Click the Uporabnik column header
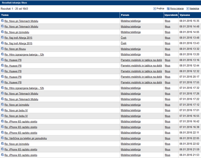This screenshot has height=158, width=201. pos(171,15)
